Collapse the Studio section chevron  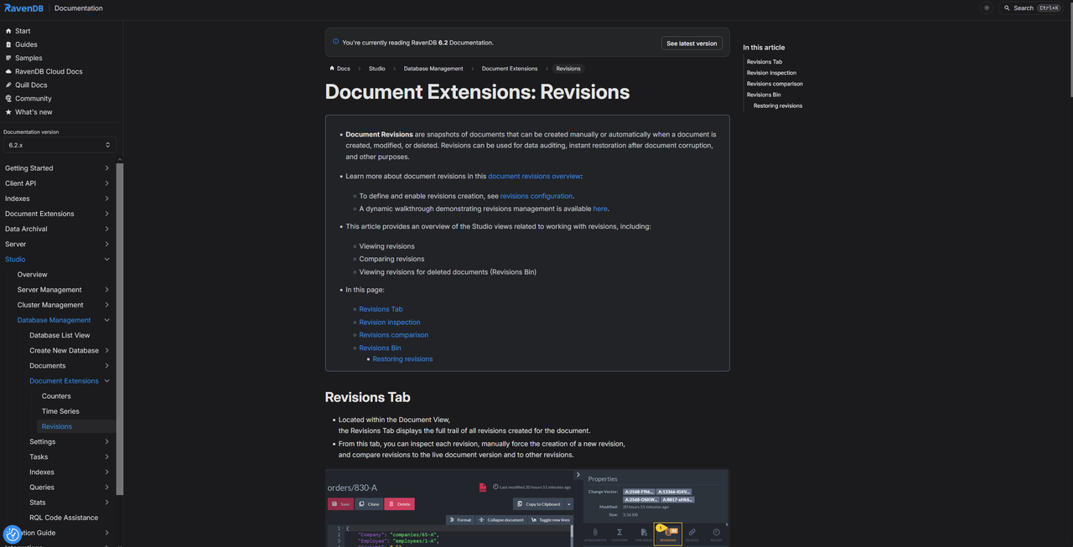(x=107, y=260)
